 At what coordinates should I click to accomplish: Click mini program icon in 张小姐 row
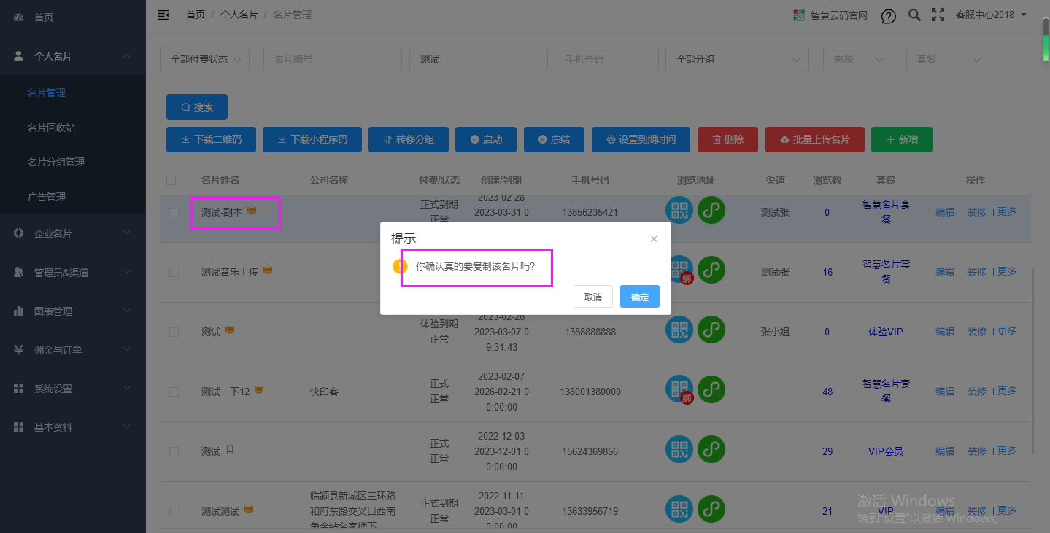[x=711, y=330]
